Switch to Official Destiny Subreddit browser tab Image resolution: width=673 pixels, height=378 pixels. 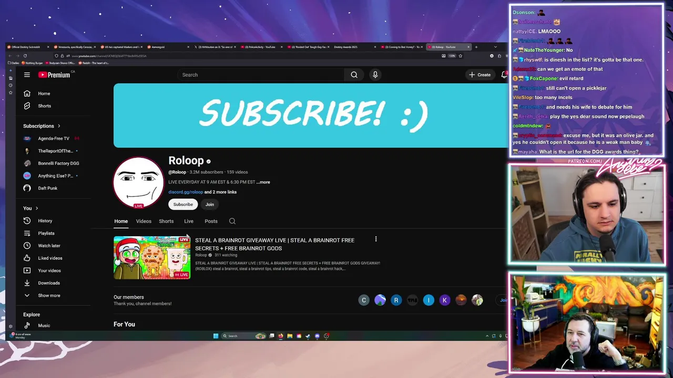pyautogui.click(x=28, y=47)
